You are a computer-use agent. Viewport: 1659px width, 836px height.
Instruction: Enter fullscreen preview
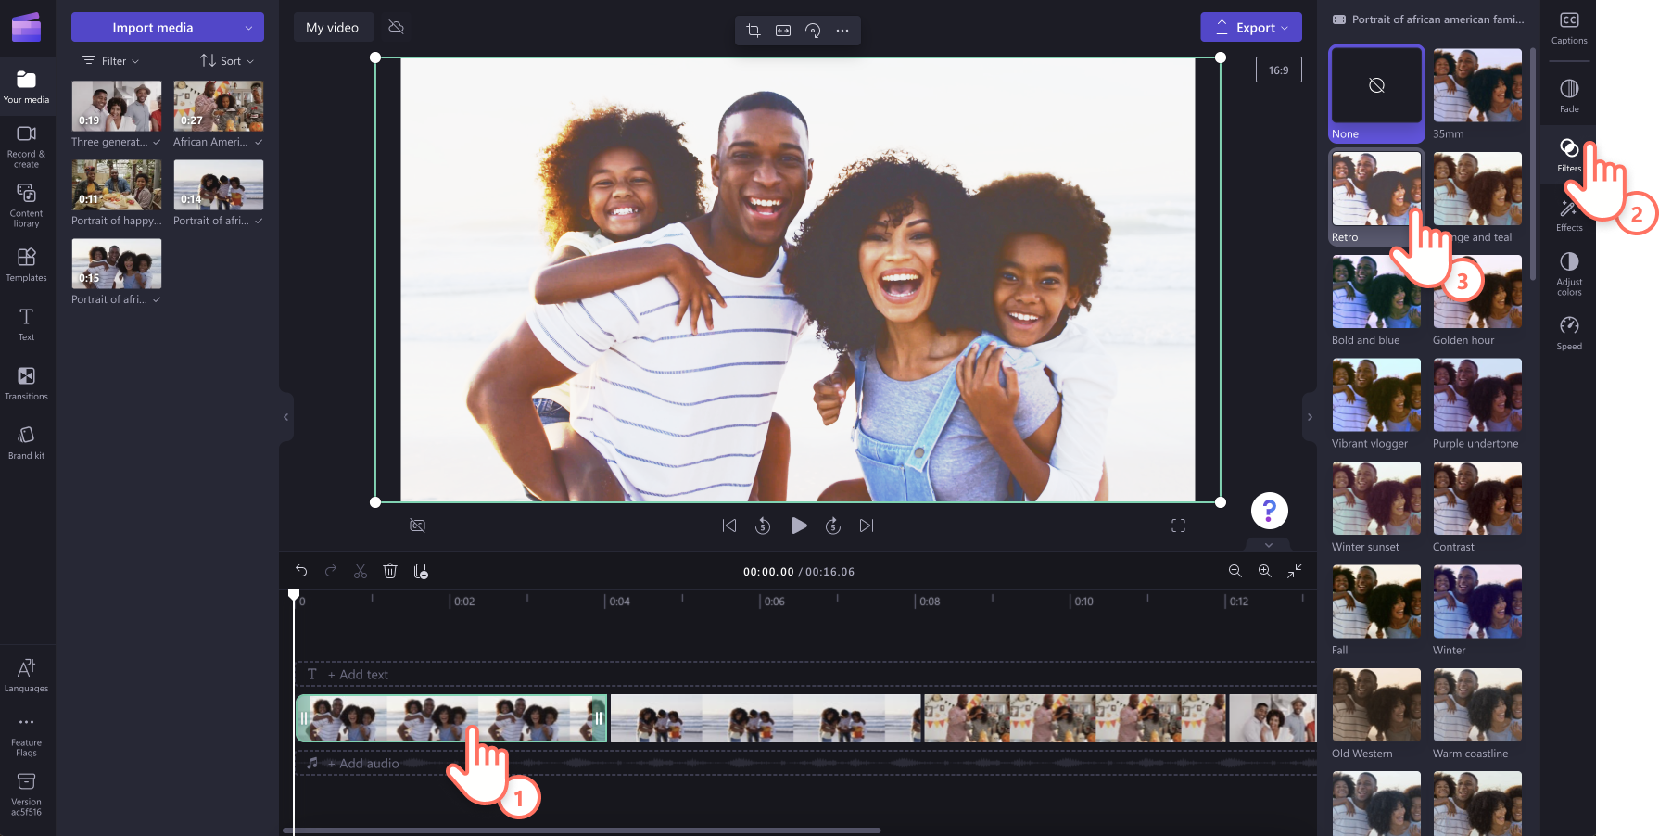click(1179, 526)
